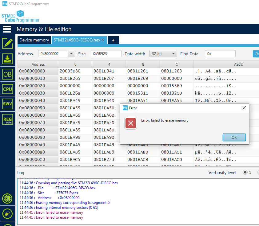The image size is (259, 226).
Task: Click the column 4 header
Action: click(x=109, y=64)
